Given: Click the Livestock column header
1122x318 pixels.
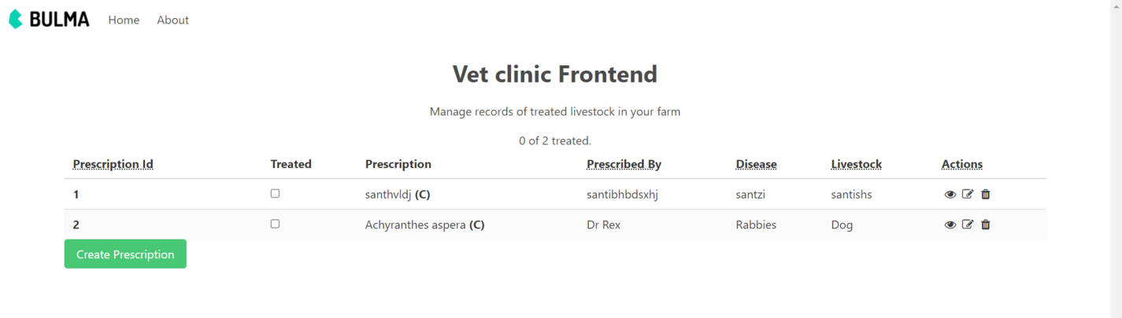Looking at the screenshot, I should pos(856,164).
